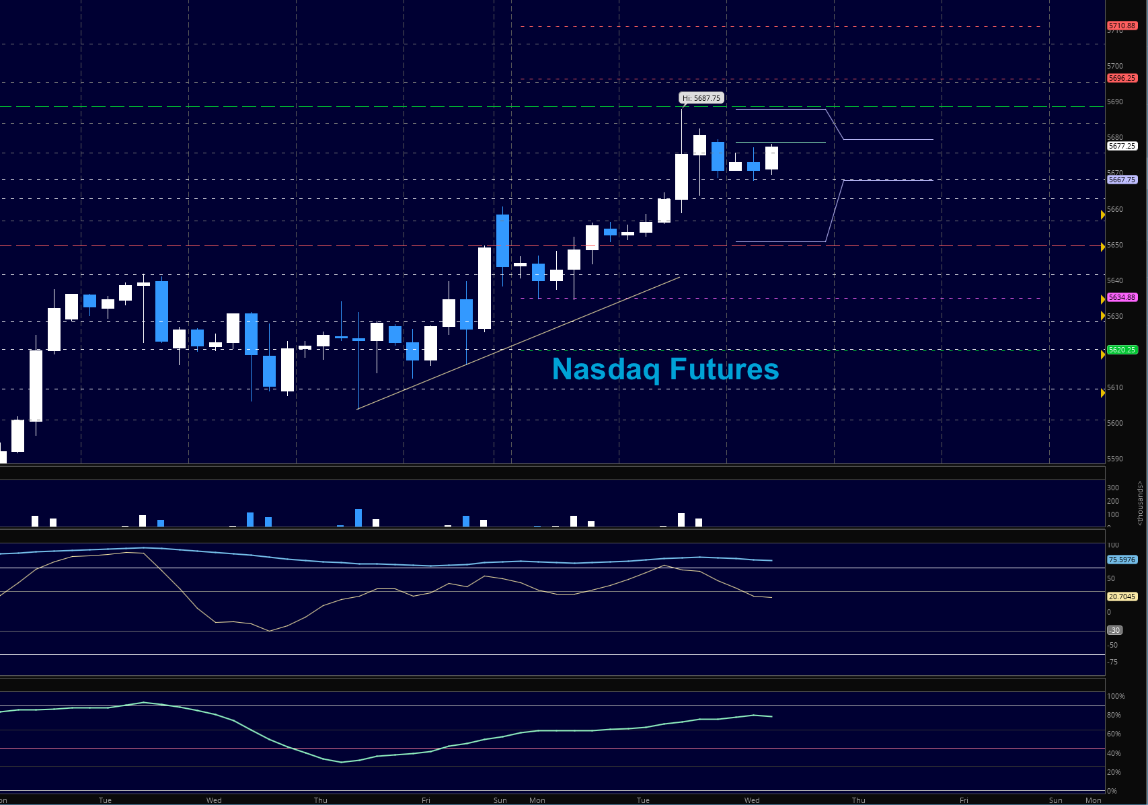Click the 5600 price axis tick
Screen dimensions: 1148x805
[1115, 423]
